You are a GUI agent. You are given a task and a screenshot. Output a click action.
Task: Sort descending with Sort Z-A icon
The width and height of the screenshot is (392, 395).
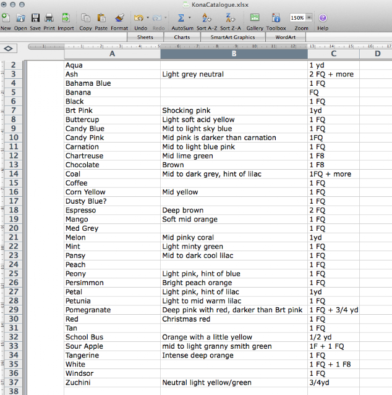tap(230, 18)
